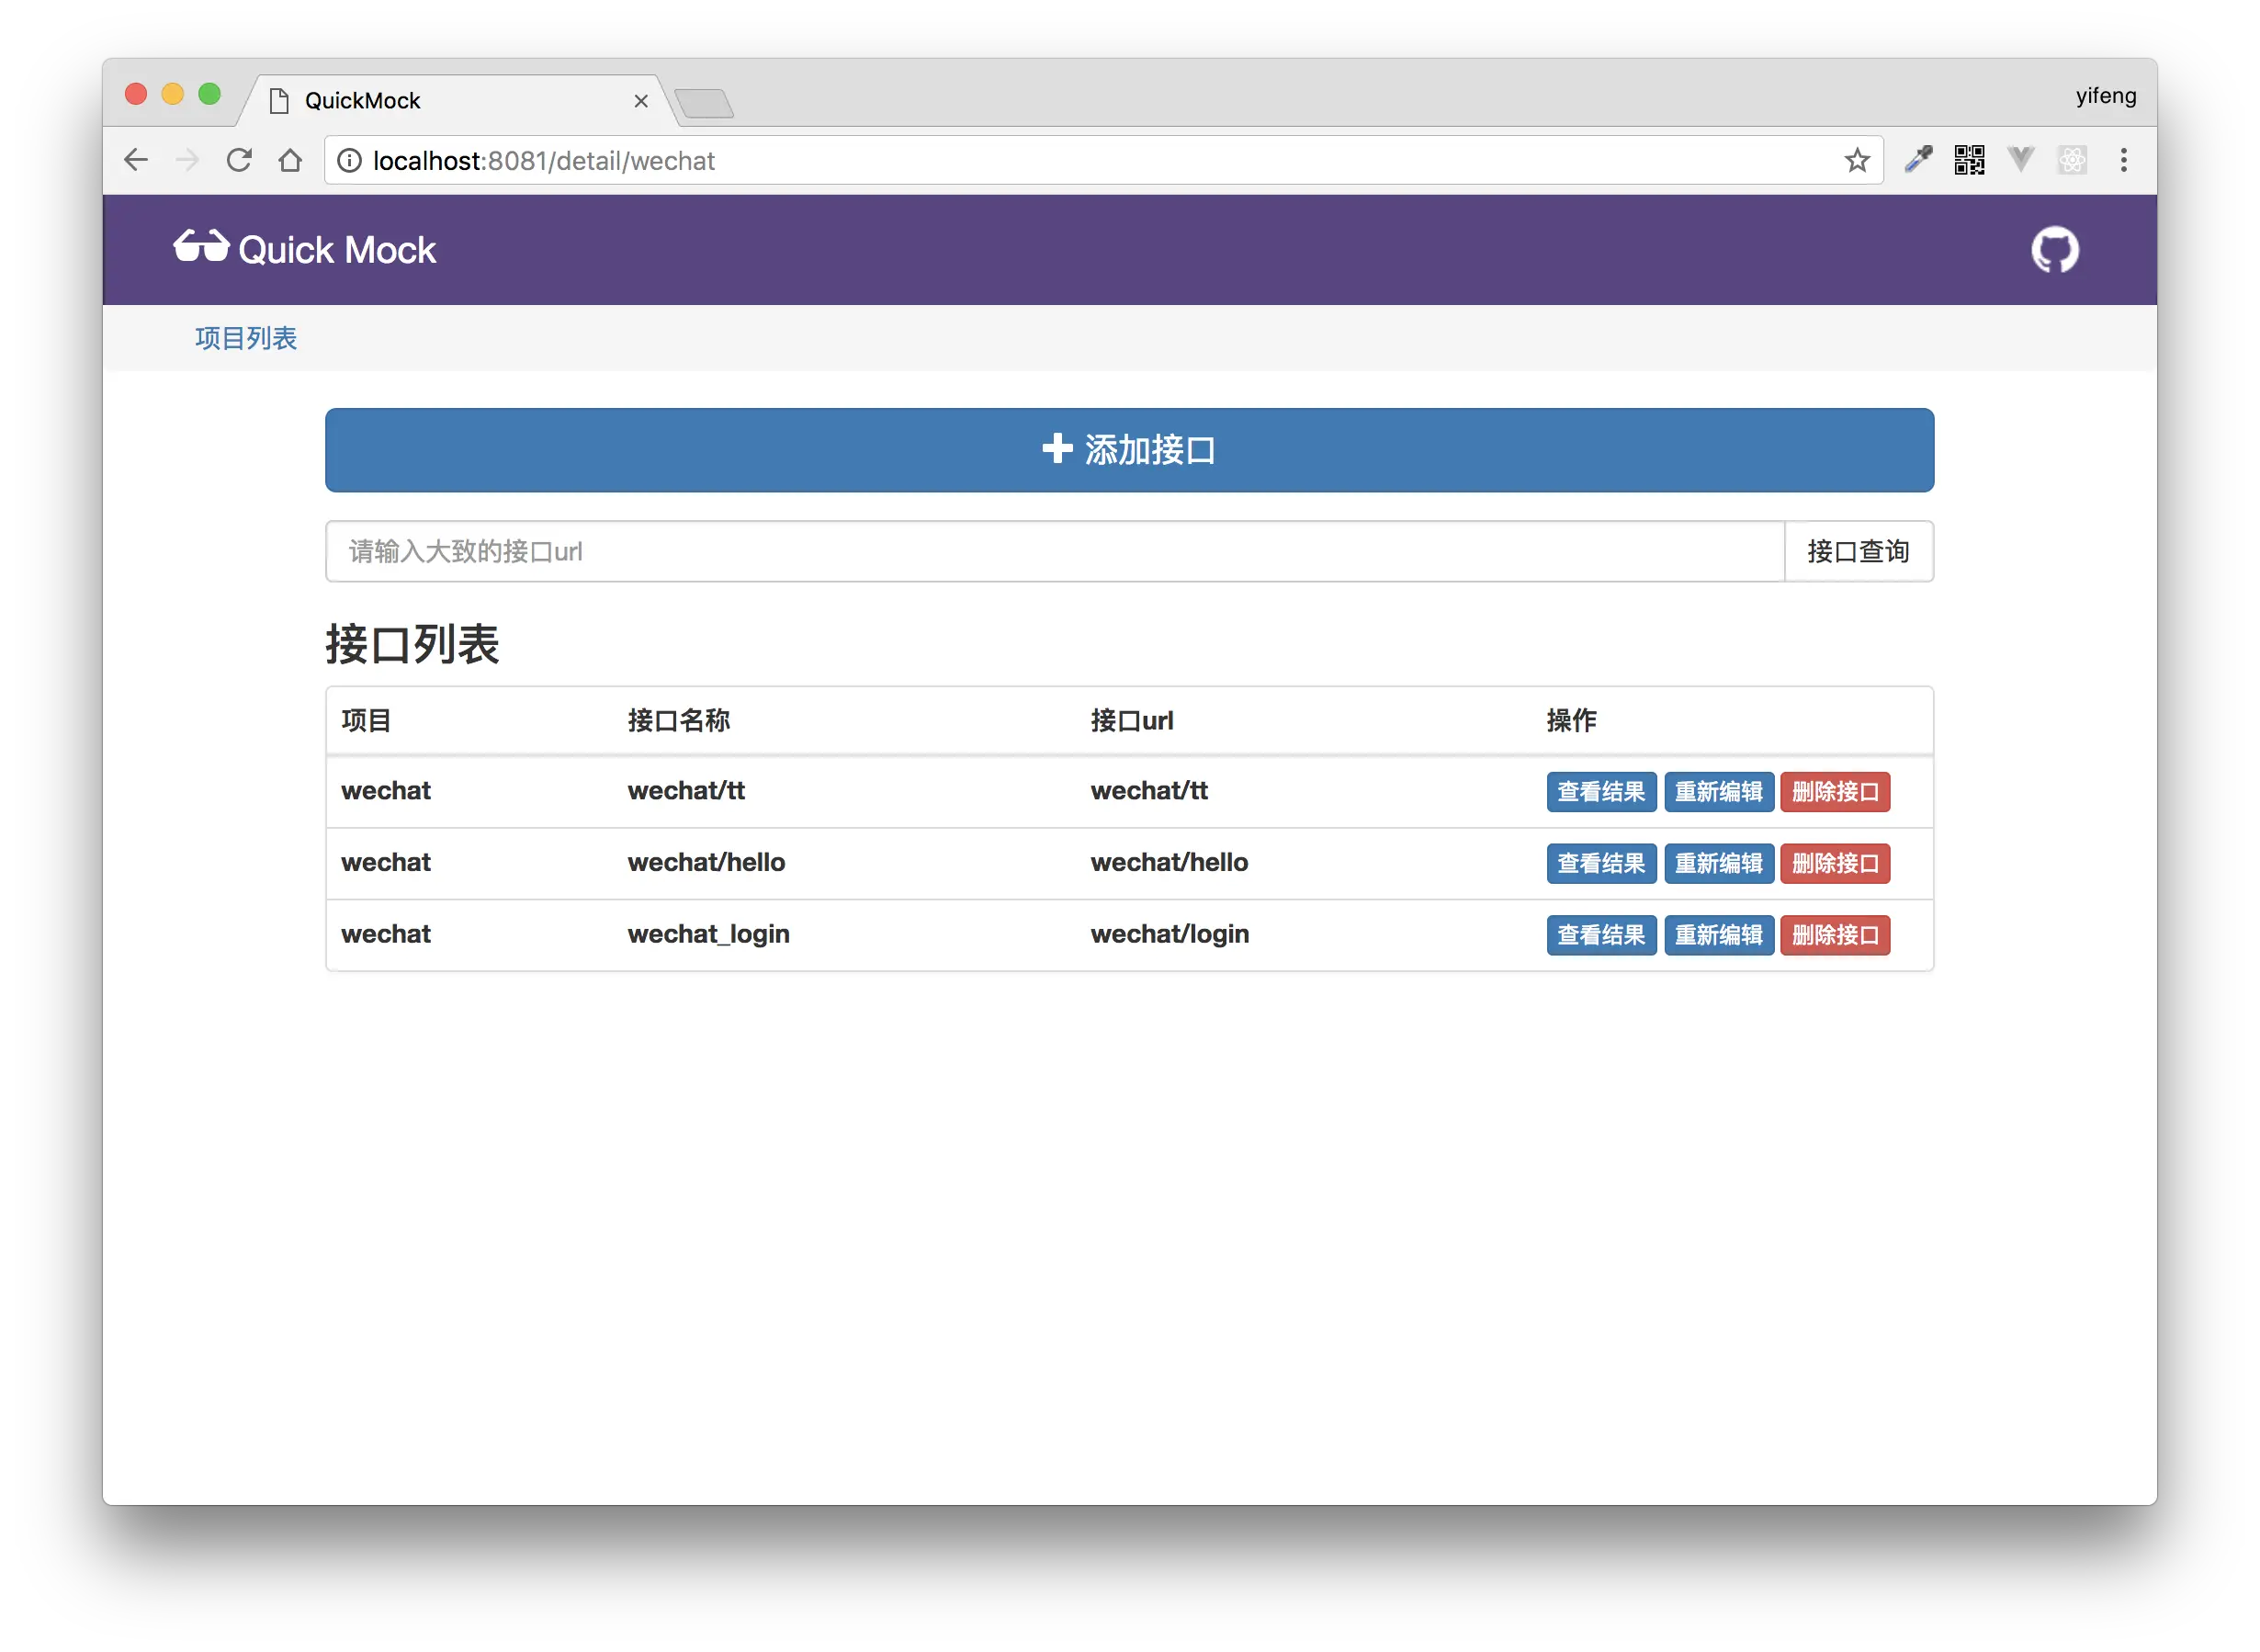2260x1652 pixels.
Task: Click the 接口查询 search button
Action: coord(1858,551)
